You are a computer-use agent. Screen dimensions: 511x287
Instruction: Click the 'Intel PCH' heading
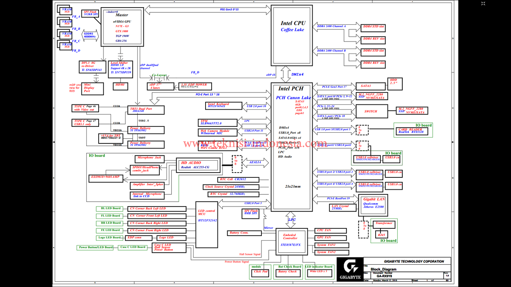tap(291, 88)
